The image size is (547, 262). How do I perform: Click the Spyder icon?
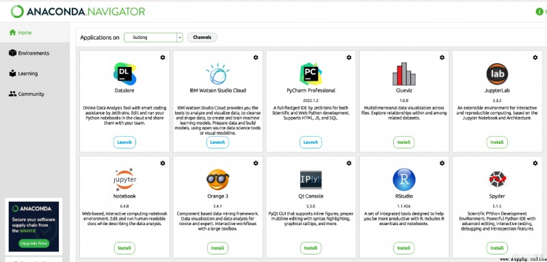(x=497, y=180)
